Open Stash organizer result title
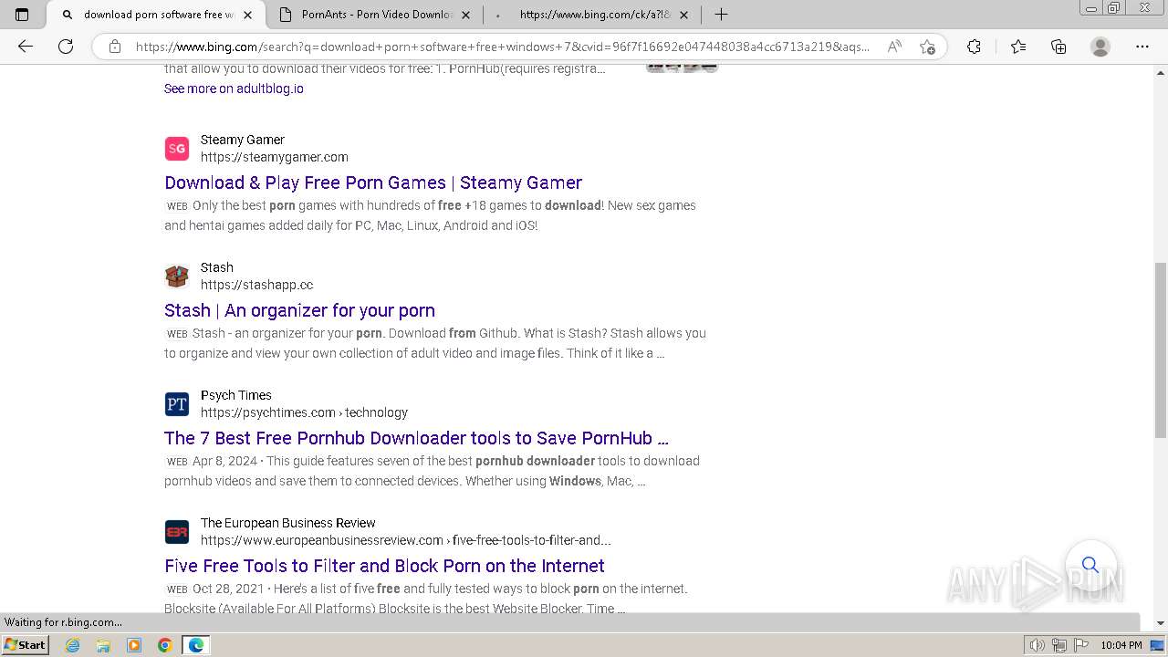Viewport: 1168px width, 657px height. pyautogui.click(x=299, y=310)
